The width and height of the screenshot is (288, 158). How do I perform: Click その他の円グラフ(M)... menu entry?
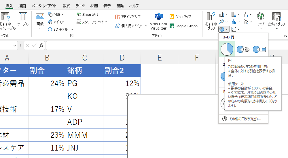coord(243,119)
